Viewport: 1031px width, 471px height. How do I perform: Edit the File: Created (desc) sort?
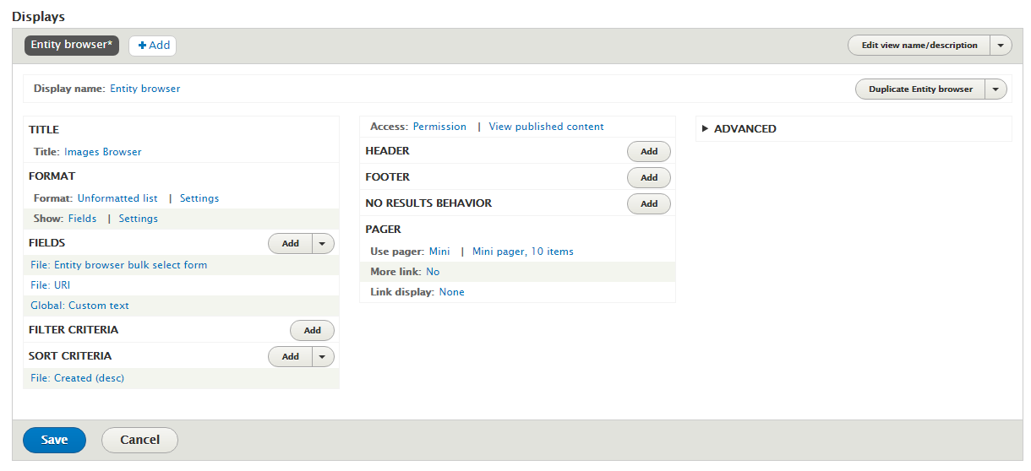[x=77, y=378]
